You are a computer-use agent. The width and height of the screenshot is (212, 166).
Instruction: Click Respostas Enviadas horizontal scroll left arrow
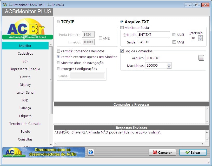56,144
